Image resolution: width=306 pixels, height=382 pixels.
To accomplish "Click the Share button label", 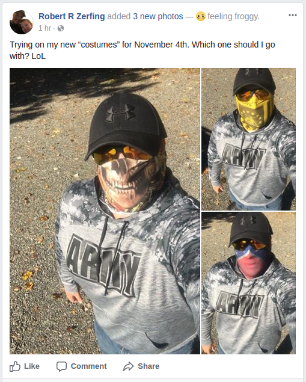I will [x=148, y=366].
